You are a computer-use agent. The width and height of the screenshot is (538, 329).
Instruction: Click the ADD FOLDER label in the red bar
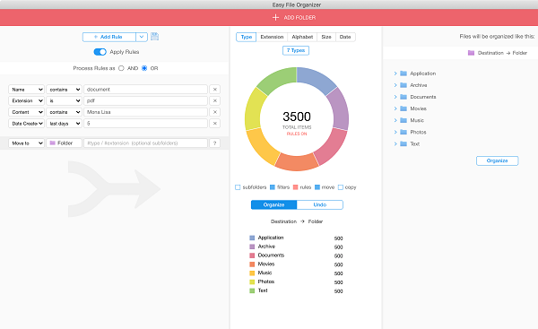tap(299, 18)
